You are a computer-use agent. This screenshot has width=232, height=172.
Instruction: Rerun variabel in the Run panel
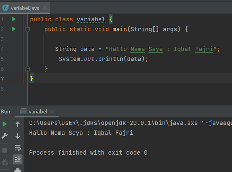[x=5, y=124]
